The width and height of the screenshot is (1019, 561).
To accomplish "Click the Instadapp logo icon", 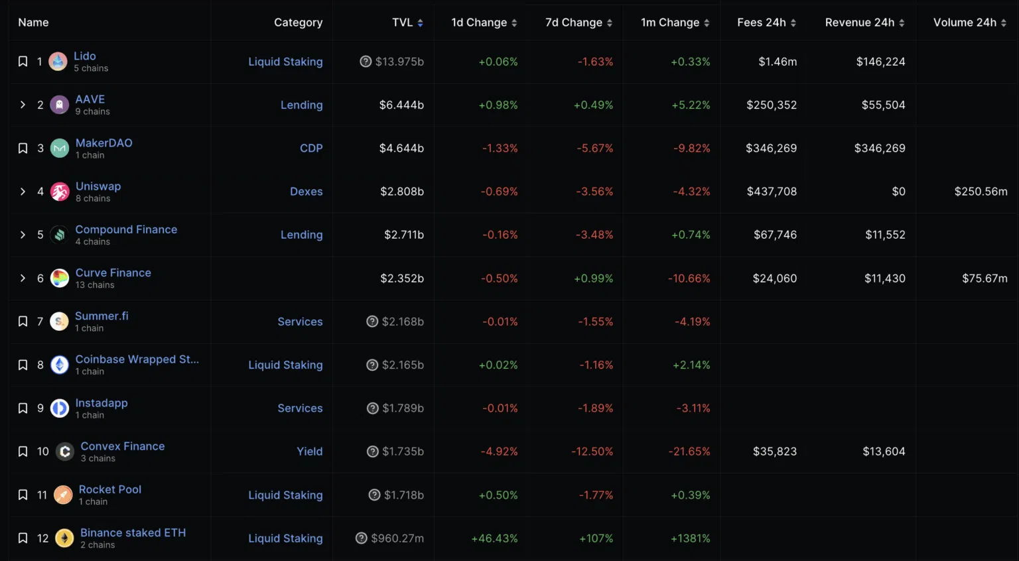I will (60, 408).
